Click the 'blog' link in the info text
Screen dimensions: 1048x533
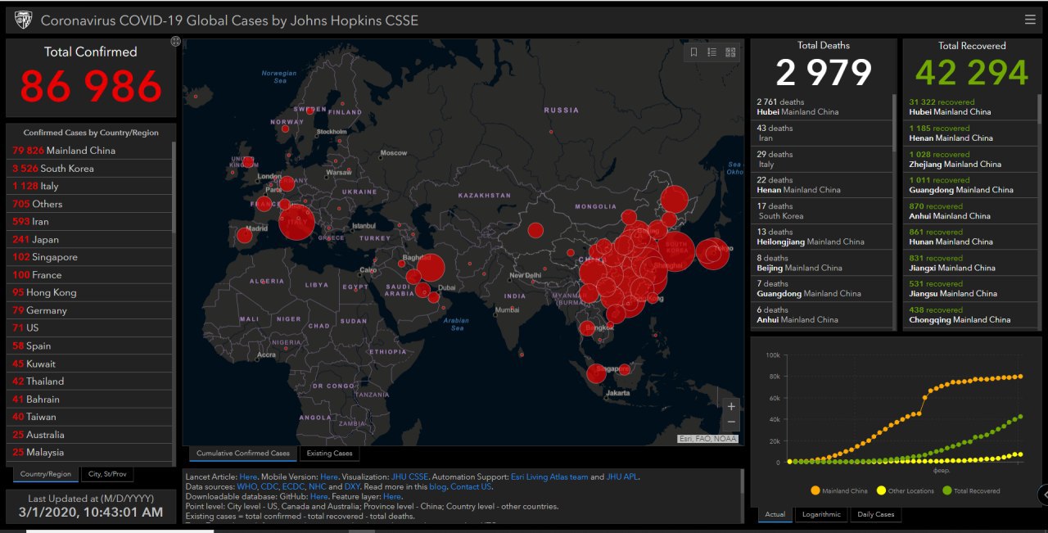pyautogui.click(x=438, y=486)
